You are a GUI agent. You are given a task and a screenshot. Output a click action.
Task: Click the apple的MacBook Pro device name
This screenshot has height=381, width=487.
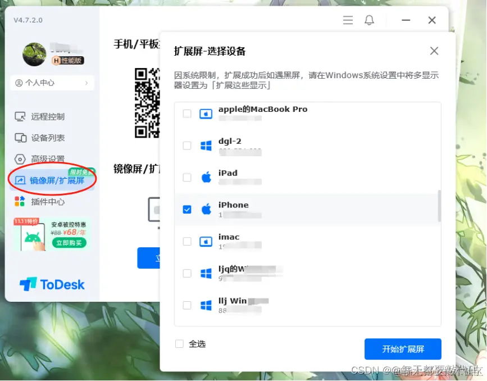click(263, 110)
